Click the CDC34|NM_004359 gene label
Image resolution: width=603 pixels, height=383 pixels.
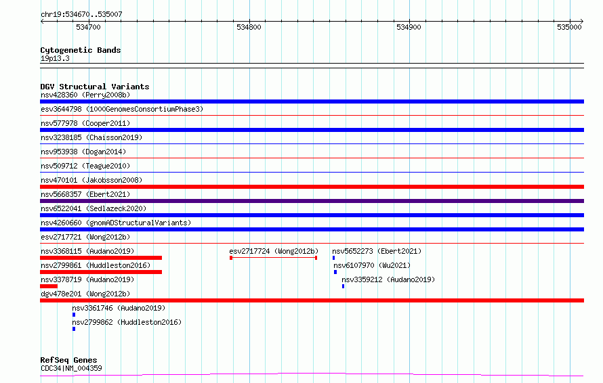(71, 368)
